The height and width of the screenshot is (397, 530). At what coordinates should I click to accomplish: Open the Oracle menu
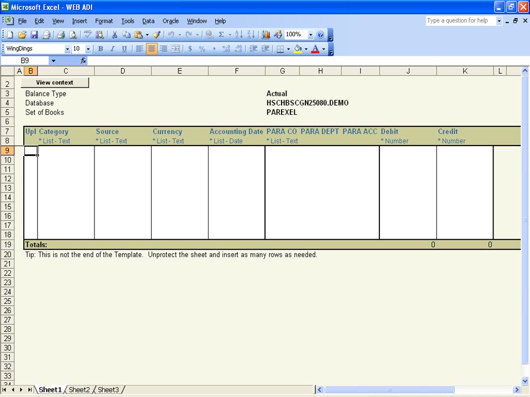click(x=171, y=21)
